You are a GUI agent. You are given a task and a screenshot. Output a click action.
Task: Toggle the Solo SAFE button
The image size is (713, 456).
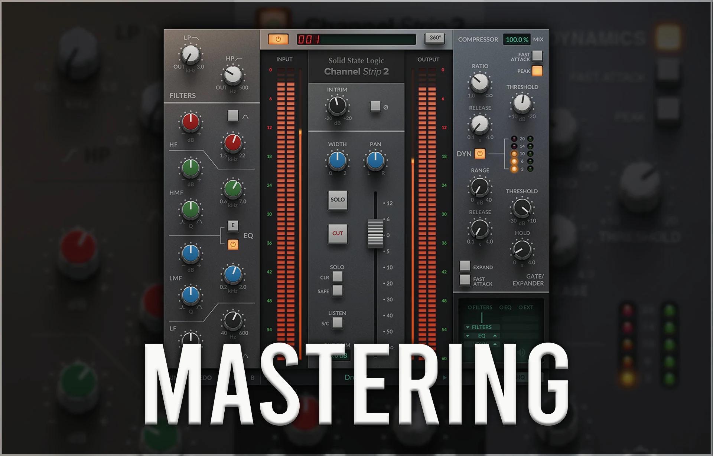click(x=337, y=290)
